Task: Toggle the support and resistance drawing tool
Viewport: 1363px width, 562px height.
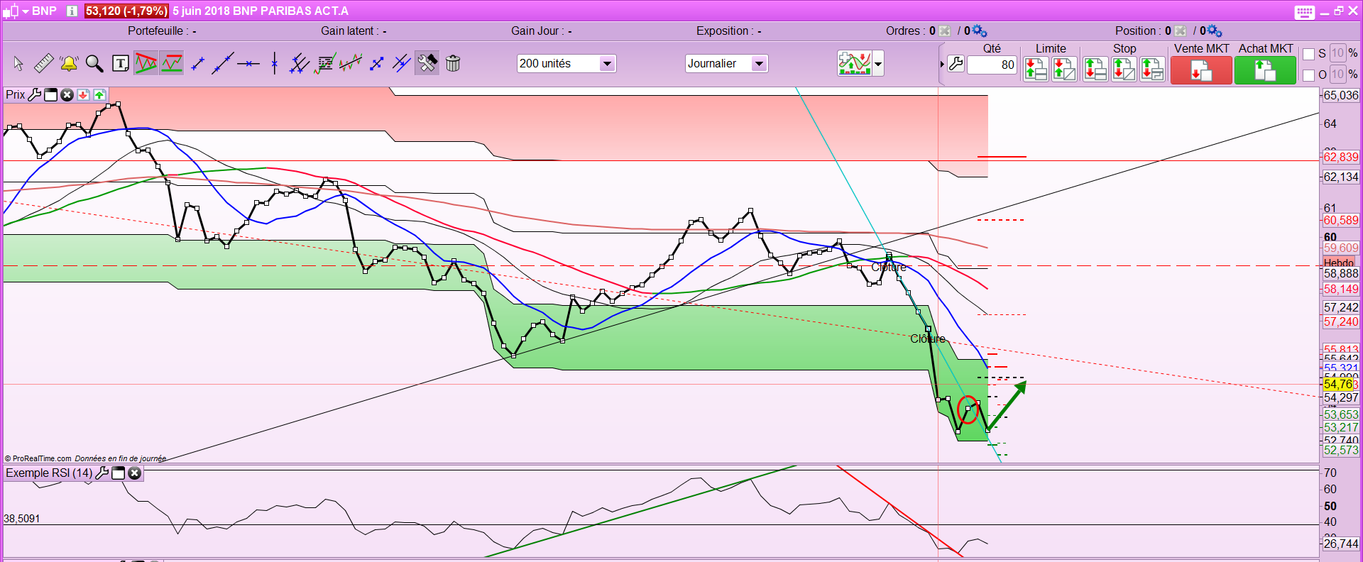Action: coord(172,63)
